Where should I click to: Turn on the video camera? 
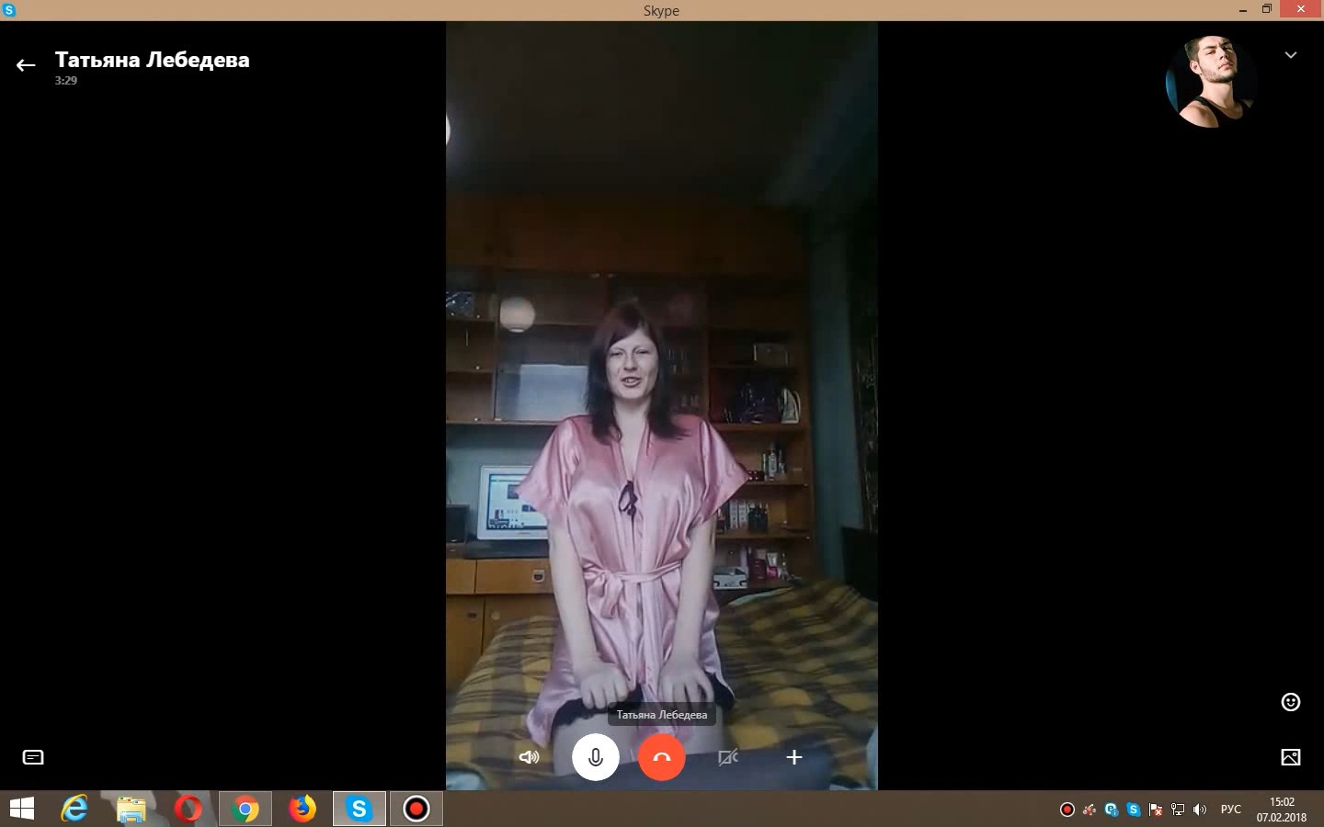(x=728, y=757)
